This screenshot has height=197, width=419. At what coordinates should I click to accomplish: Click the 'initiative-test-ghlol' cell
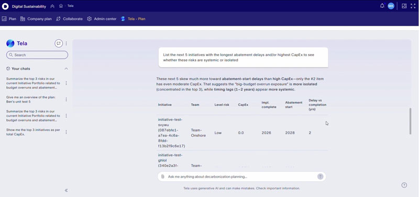[x=170, y=160]
